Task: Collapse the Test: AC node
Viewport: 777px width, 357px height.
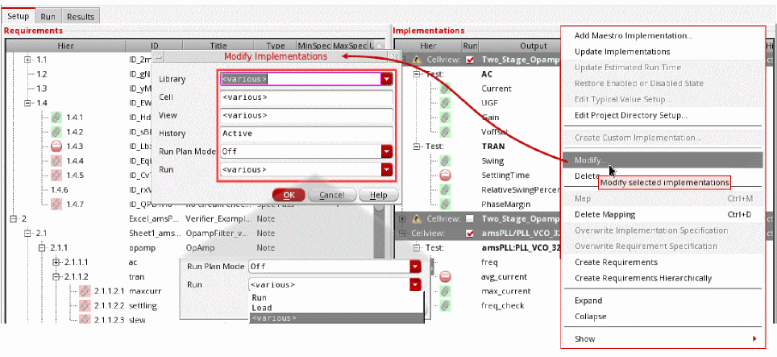Action: click(416, 74)
